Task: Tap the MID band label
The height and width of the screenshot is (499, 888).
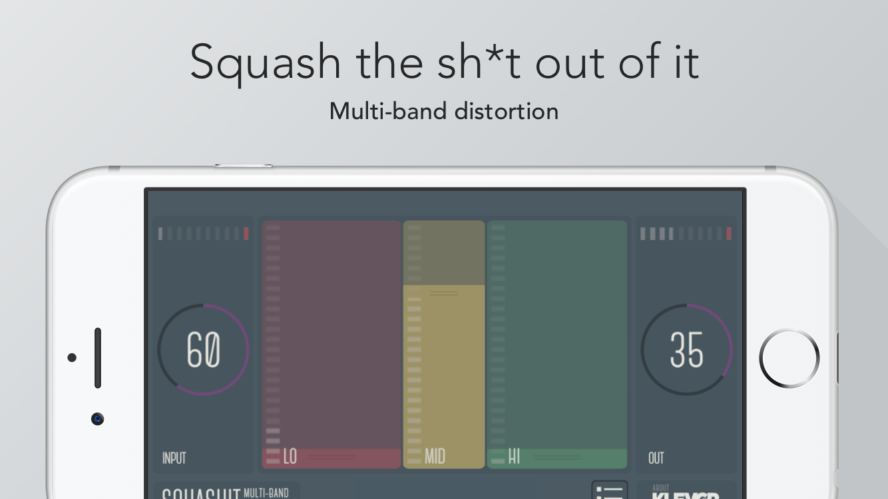Action: (435, 456)
